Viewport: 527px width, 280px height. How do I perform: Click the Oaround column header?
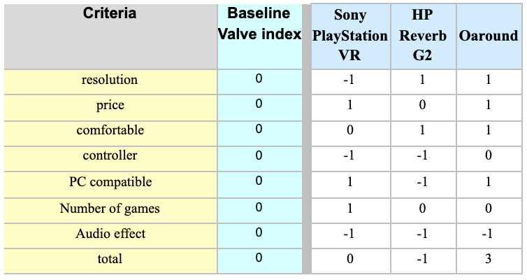489,36
